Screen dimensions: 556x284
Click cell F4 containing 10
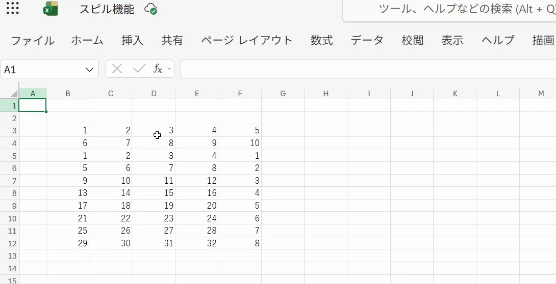(x=240, y=143)
